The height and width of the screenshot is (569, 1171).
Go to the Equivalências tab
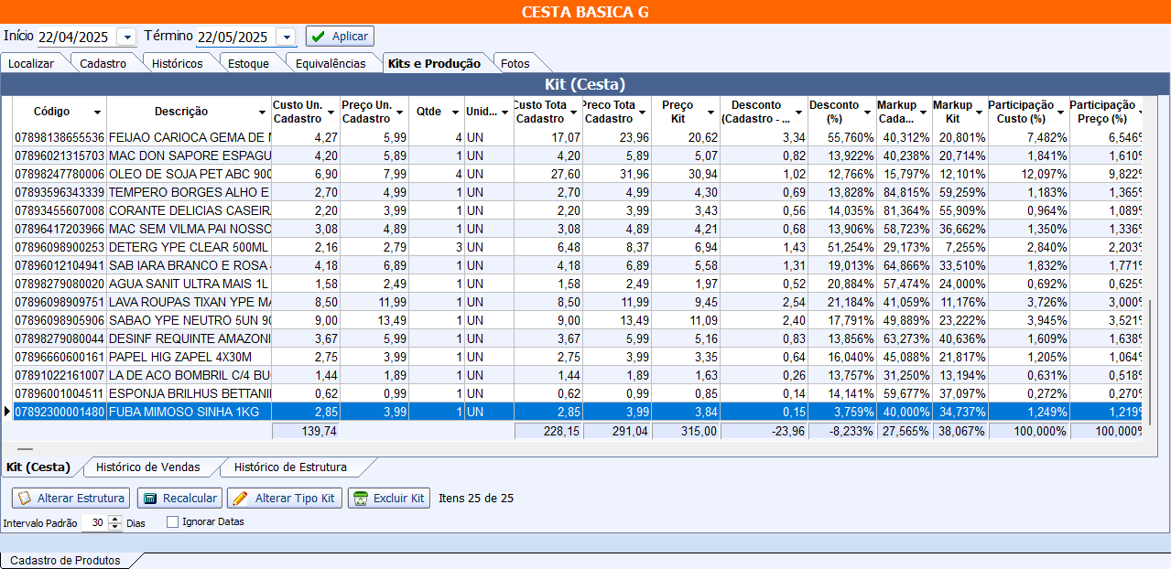[330, 63]
